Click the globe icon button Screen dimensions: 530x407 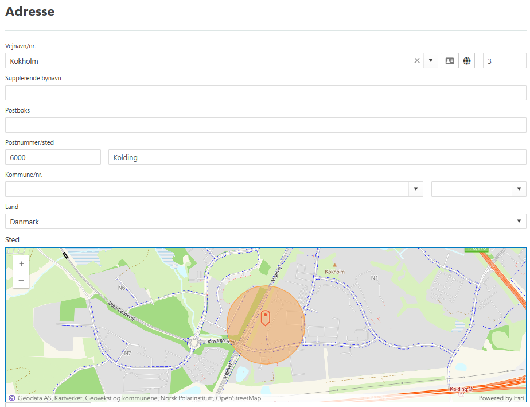(467, 61)
